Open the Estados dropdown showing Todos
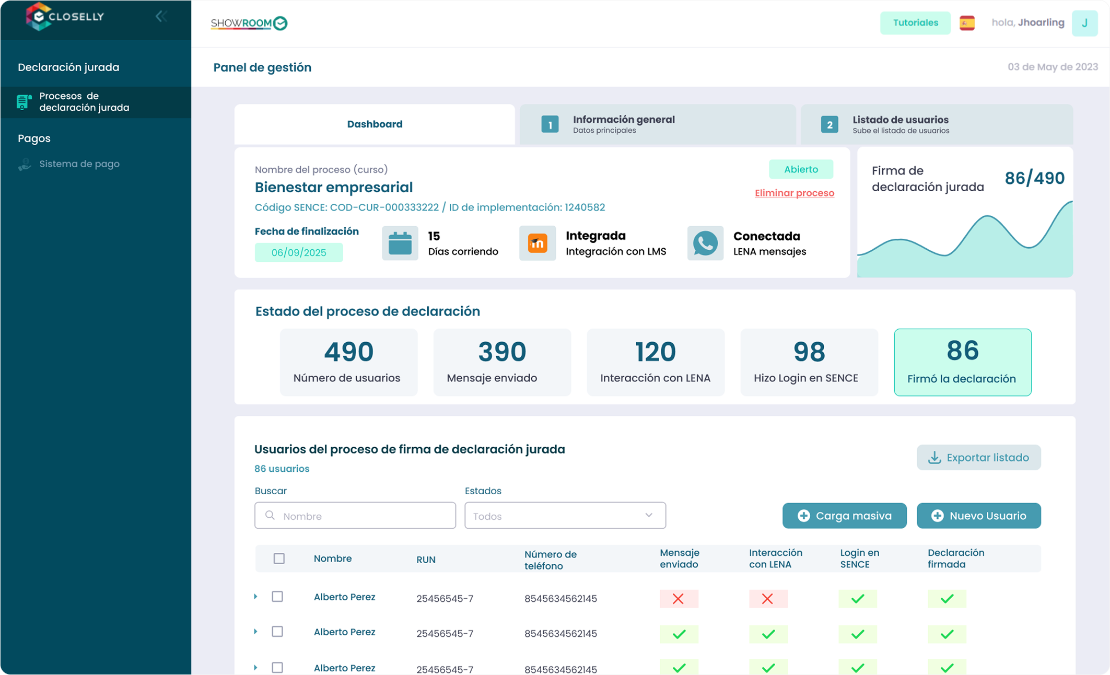The image size is (1110, 675). [565, 516]
